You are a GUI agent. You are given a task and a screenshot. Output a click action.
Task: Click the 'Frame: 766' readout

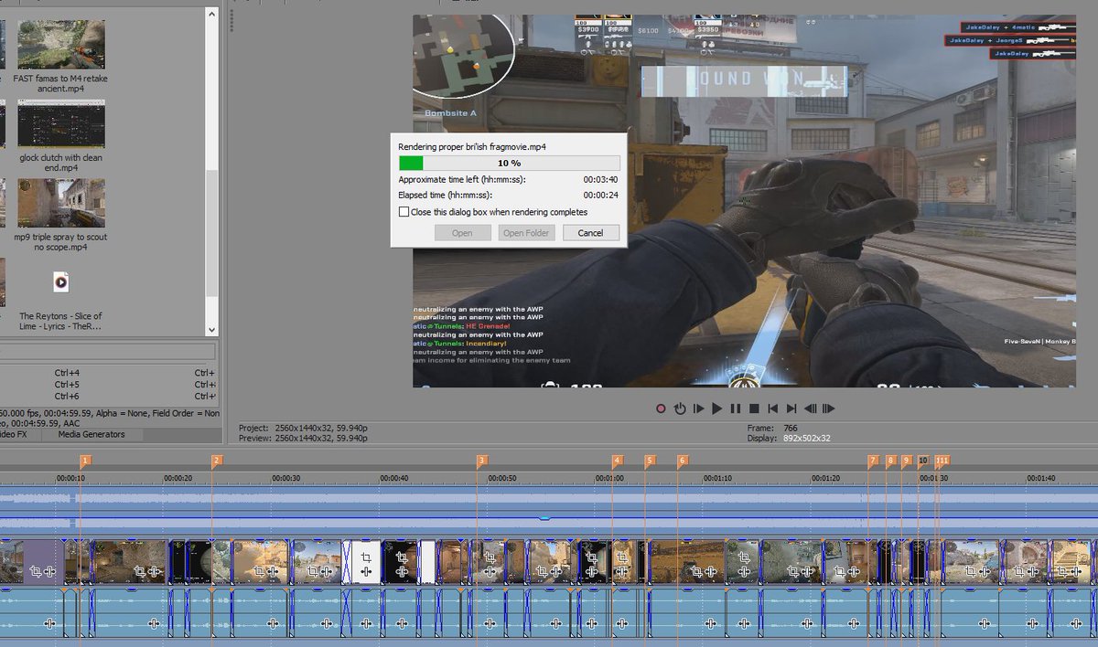(x=772, y=428)
